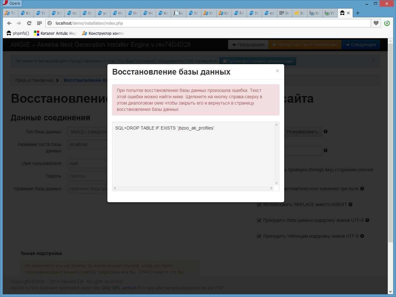The image size is (396, 297).
Task: Click the Предыдущая button
Action: (x=248, y=45)
